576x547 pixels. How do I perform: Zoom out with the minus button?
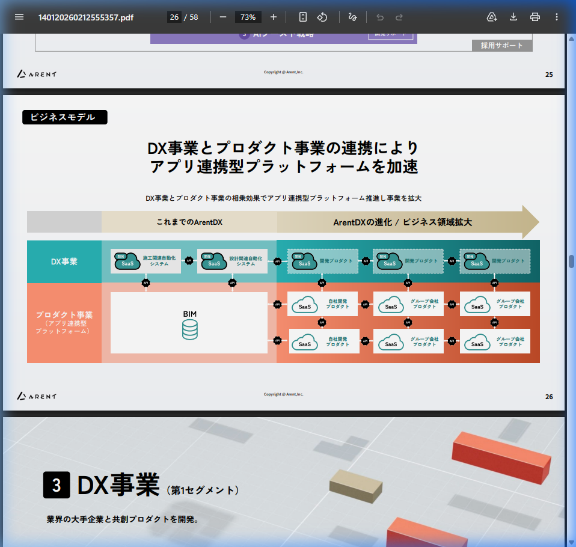pyautogui.click(x=222, y=17)
